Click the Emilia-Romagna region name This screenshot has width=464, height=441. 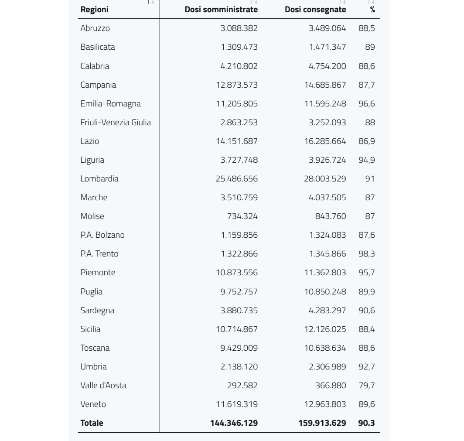click(x=110, y=103)
